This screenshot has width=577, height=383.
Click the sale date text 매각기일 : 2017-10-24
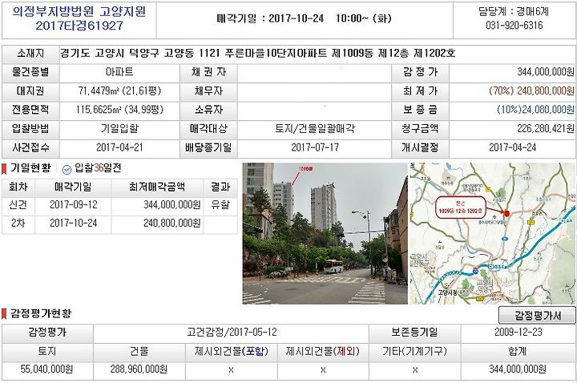click(271, 18)
